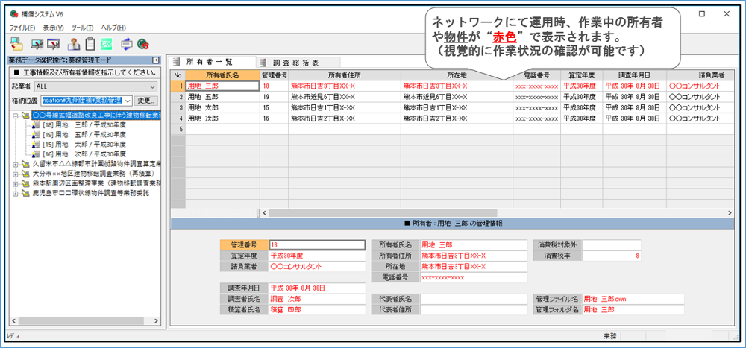
Task: Click the owner list horizontal scrollbar
Action: (x=448, y=212)
